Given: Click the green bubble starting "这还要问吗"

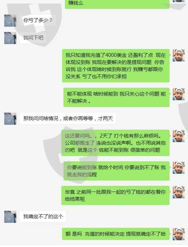Looking at the screenshot, I should [116, 143].
